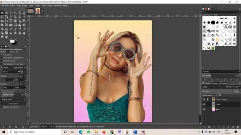The image size is (241, 135).
Task: Select the Move tool
Action: click(x=24, y=17)
